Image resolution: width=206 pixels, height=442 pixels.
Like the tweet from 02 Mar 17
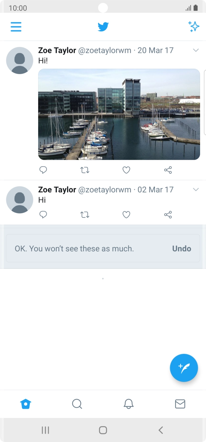(126, 214)
